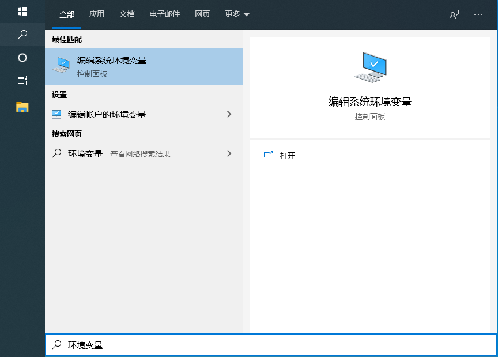
Task: Click the 设置 section heading
Action: click(x=59, y=95)
